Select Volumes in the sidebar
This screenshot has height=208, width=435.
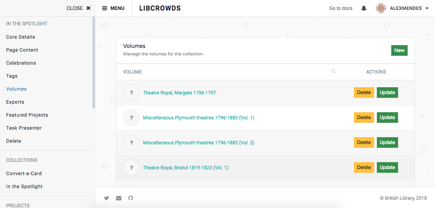click(x=16, y=89)
